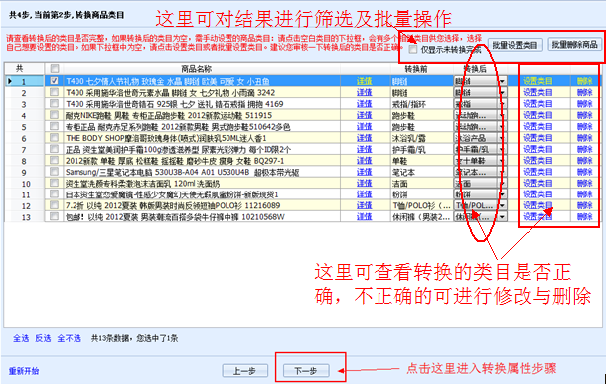The width and height of the screenshot is (606, 384).
Task: Open 详情 link for row 4 Nike shoes
Action: point(364,115)
